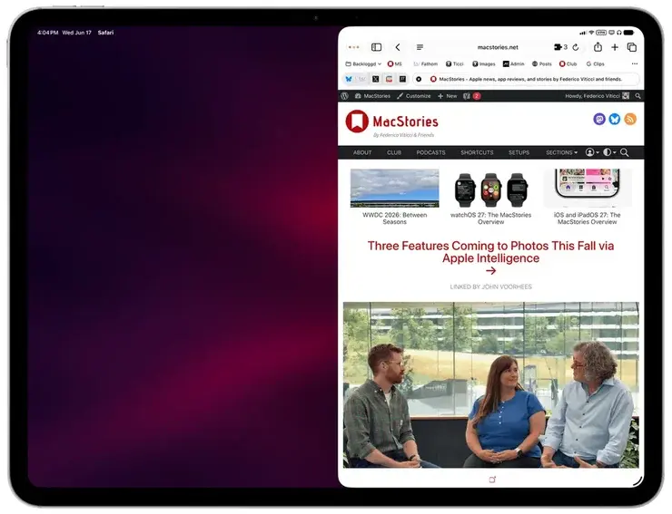Open the SHORTCUTS nav item
The image size is (672, 514).
point(477,152)
